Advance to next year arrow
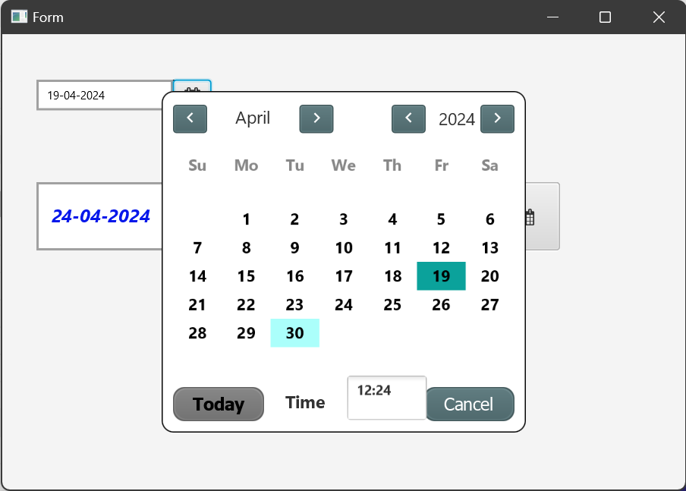The image size is (686, 491). (x=497, y=118)
